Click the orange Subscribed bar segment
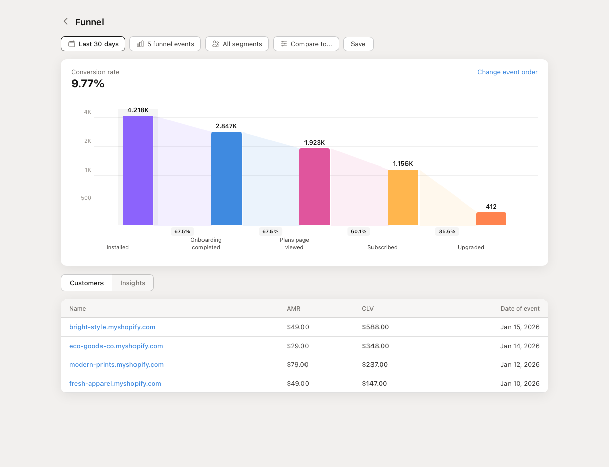609x467 pixels. point(402,198)
